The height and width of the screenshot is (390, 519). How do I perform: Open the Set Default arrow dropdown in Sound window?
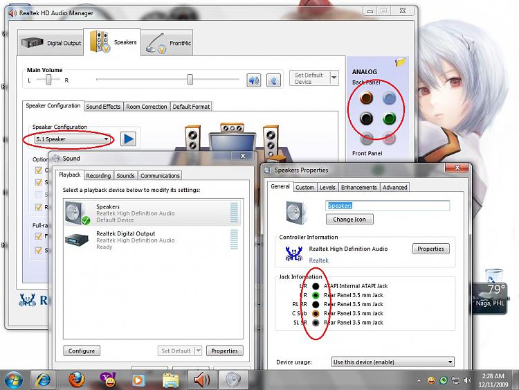(198, 351)
